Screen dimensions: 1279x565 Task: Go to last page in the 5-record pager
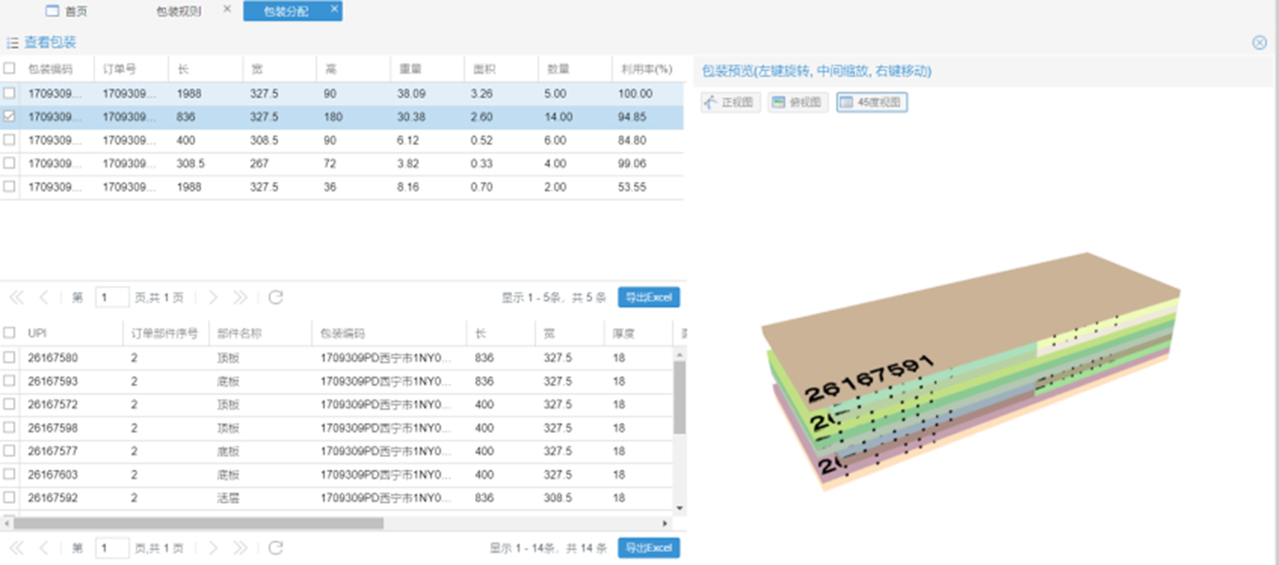click(240, 297)
